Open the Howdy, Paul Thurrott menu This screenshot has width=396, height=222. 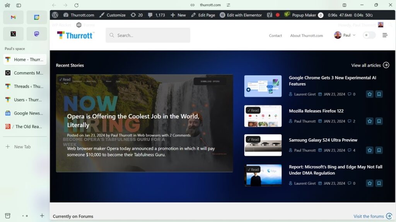tap(359, 24)
